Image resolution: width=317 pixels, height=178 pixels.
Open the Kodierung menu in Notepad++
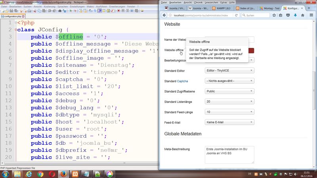[50, 7]
